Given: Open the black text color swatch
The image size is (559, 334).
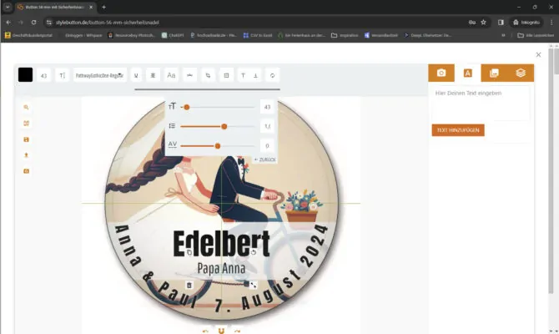Looking at the screenshot, I should point(25,75).
